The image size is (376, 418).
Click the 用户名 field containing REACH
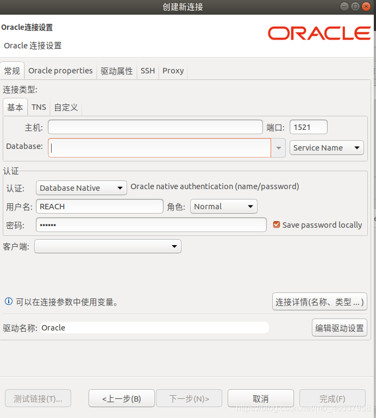click(x=99, y=207)
